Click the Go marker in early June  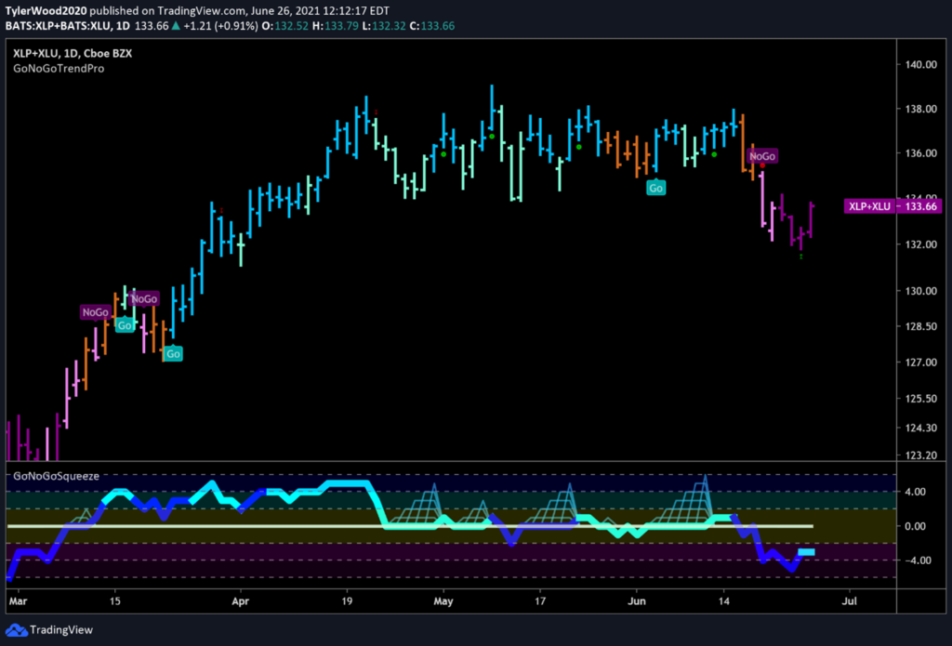(x=656, y=188)
